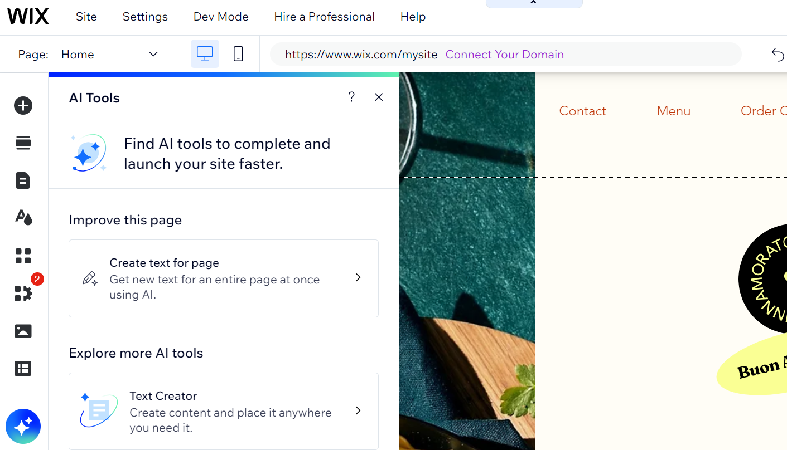Open the Hire a Professional menu
The image size is (787, 450).
[324, 17]
